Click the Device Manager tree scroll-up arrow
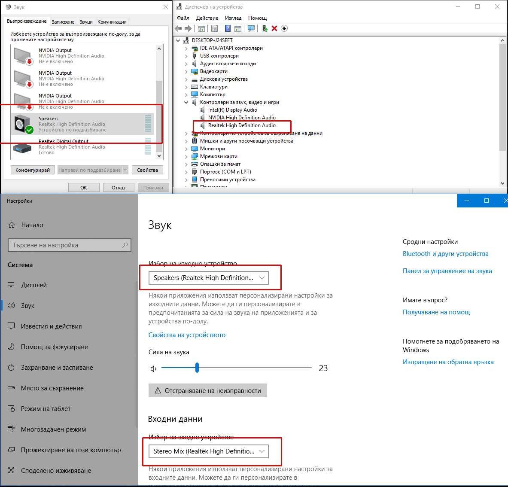Image resolution: width=508 pixels, height=487 pixels. pos(502,40)
